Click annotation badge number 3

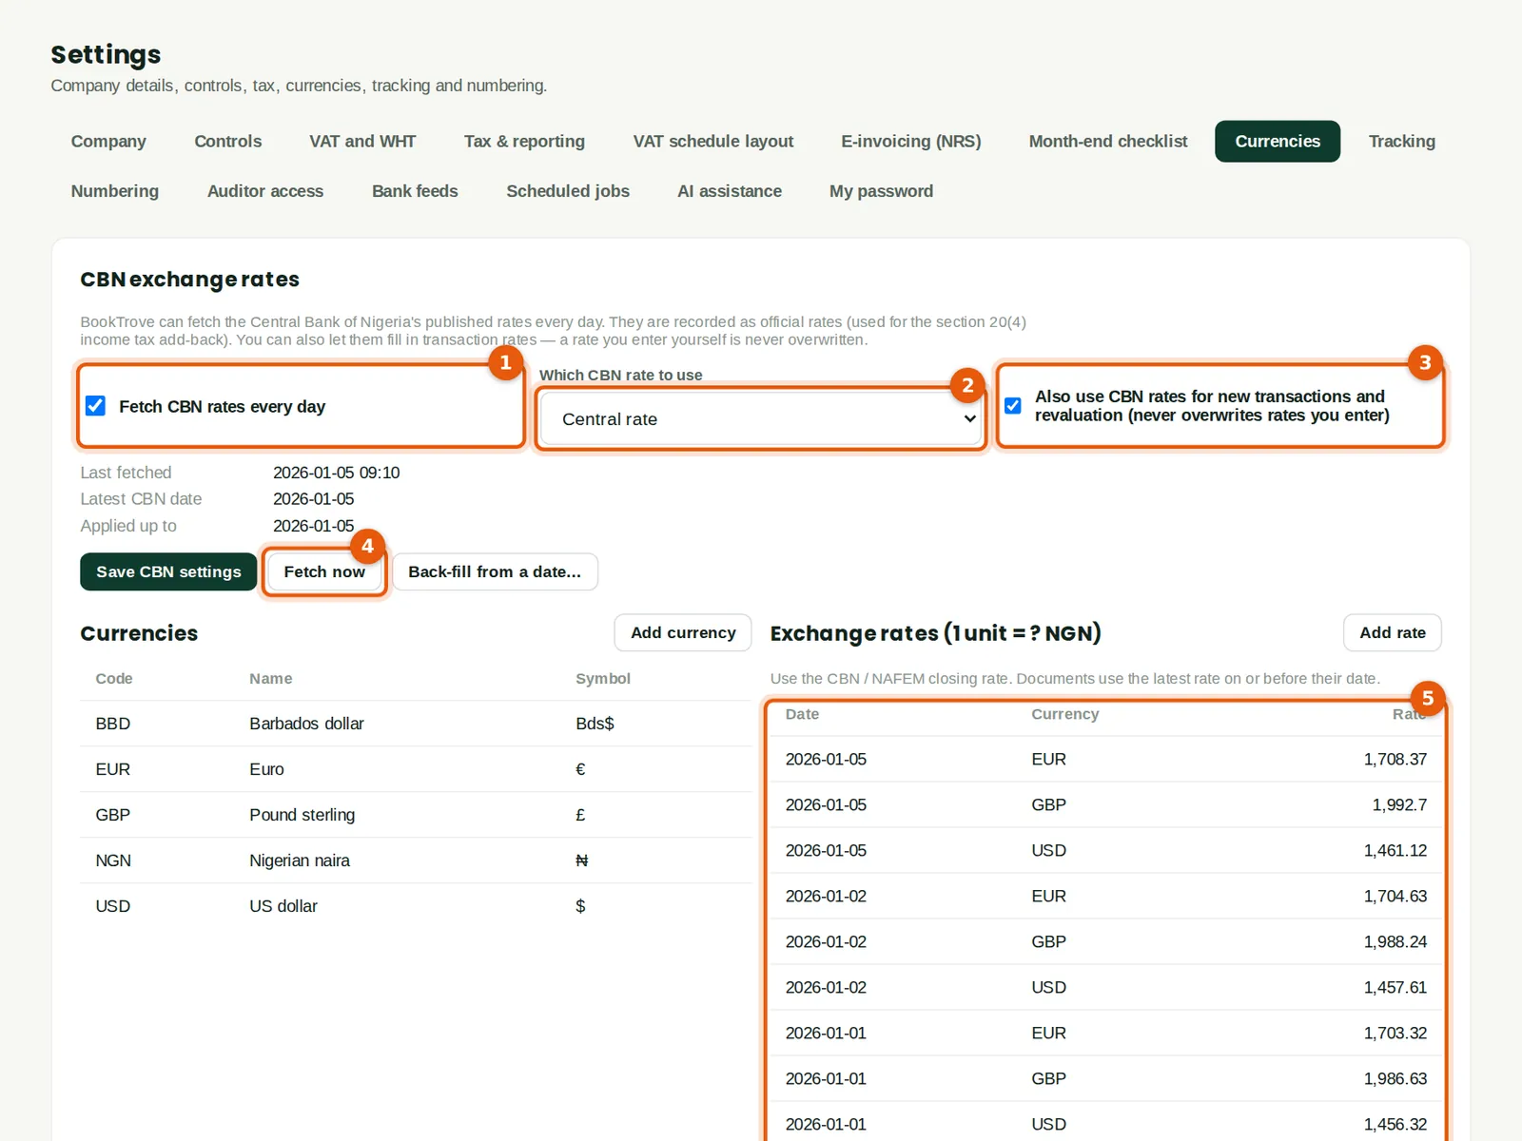click(x=1425, y=362)
